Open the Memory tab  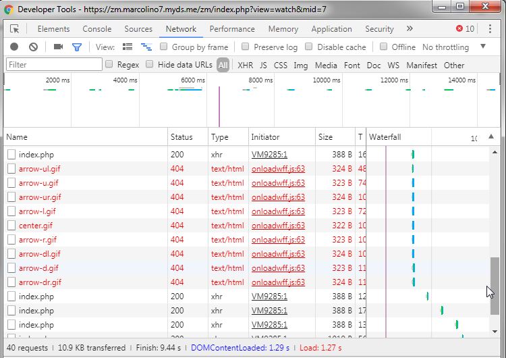(x=283, y=29)
